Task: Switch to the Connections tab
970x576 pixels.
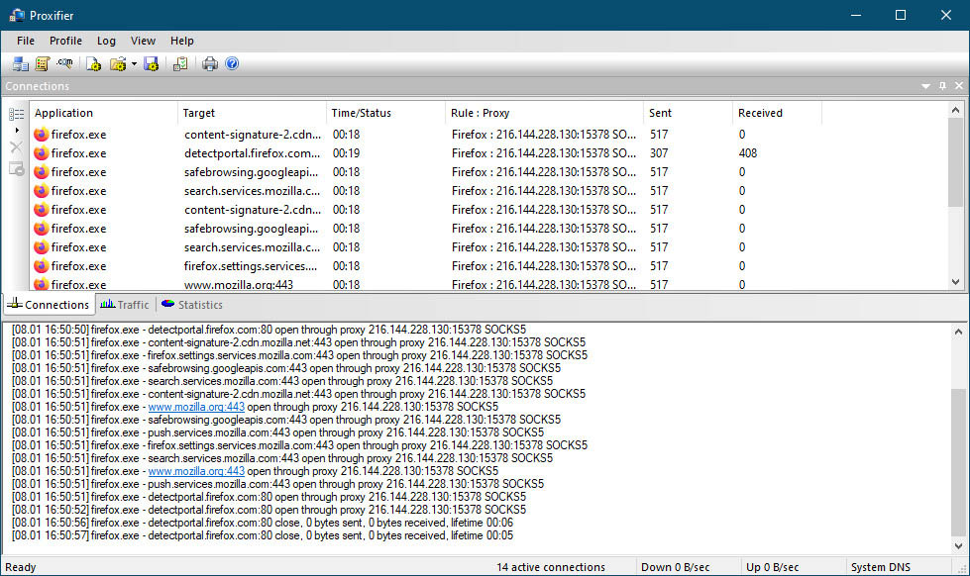Action: pyautogui.click(x=49, y=305)
